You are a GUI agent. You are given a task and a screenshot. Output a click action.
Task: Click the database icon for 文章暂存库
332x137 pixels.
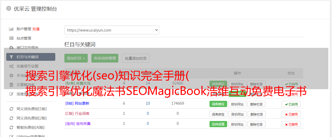point(11,85)
